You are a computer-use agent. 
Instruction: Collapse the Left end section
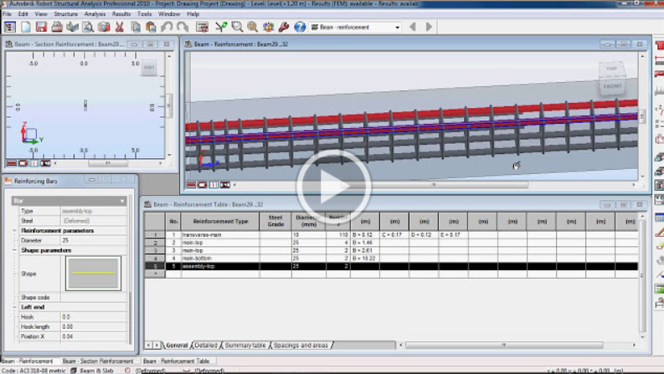point(16,307)
